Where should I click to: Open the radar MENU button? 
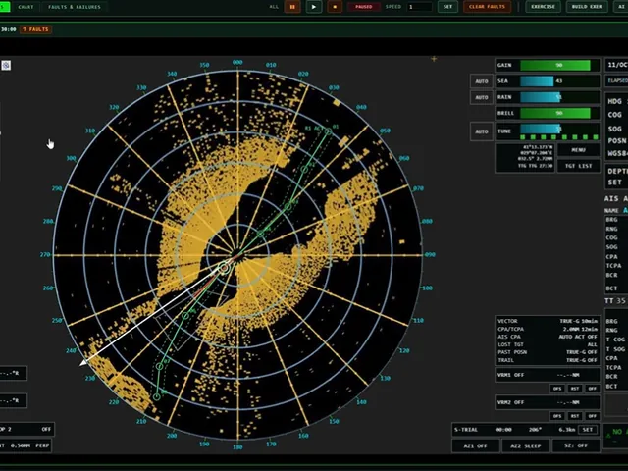(x=578, y=150)
